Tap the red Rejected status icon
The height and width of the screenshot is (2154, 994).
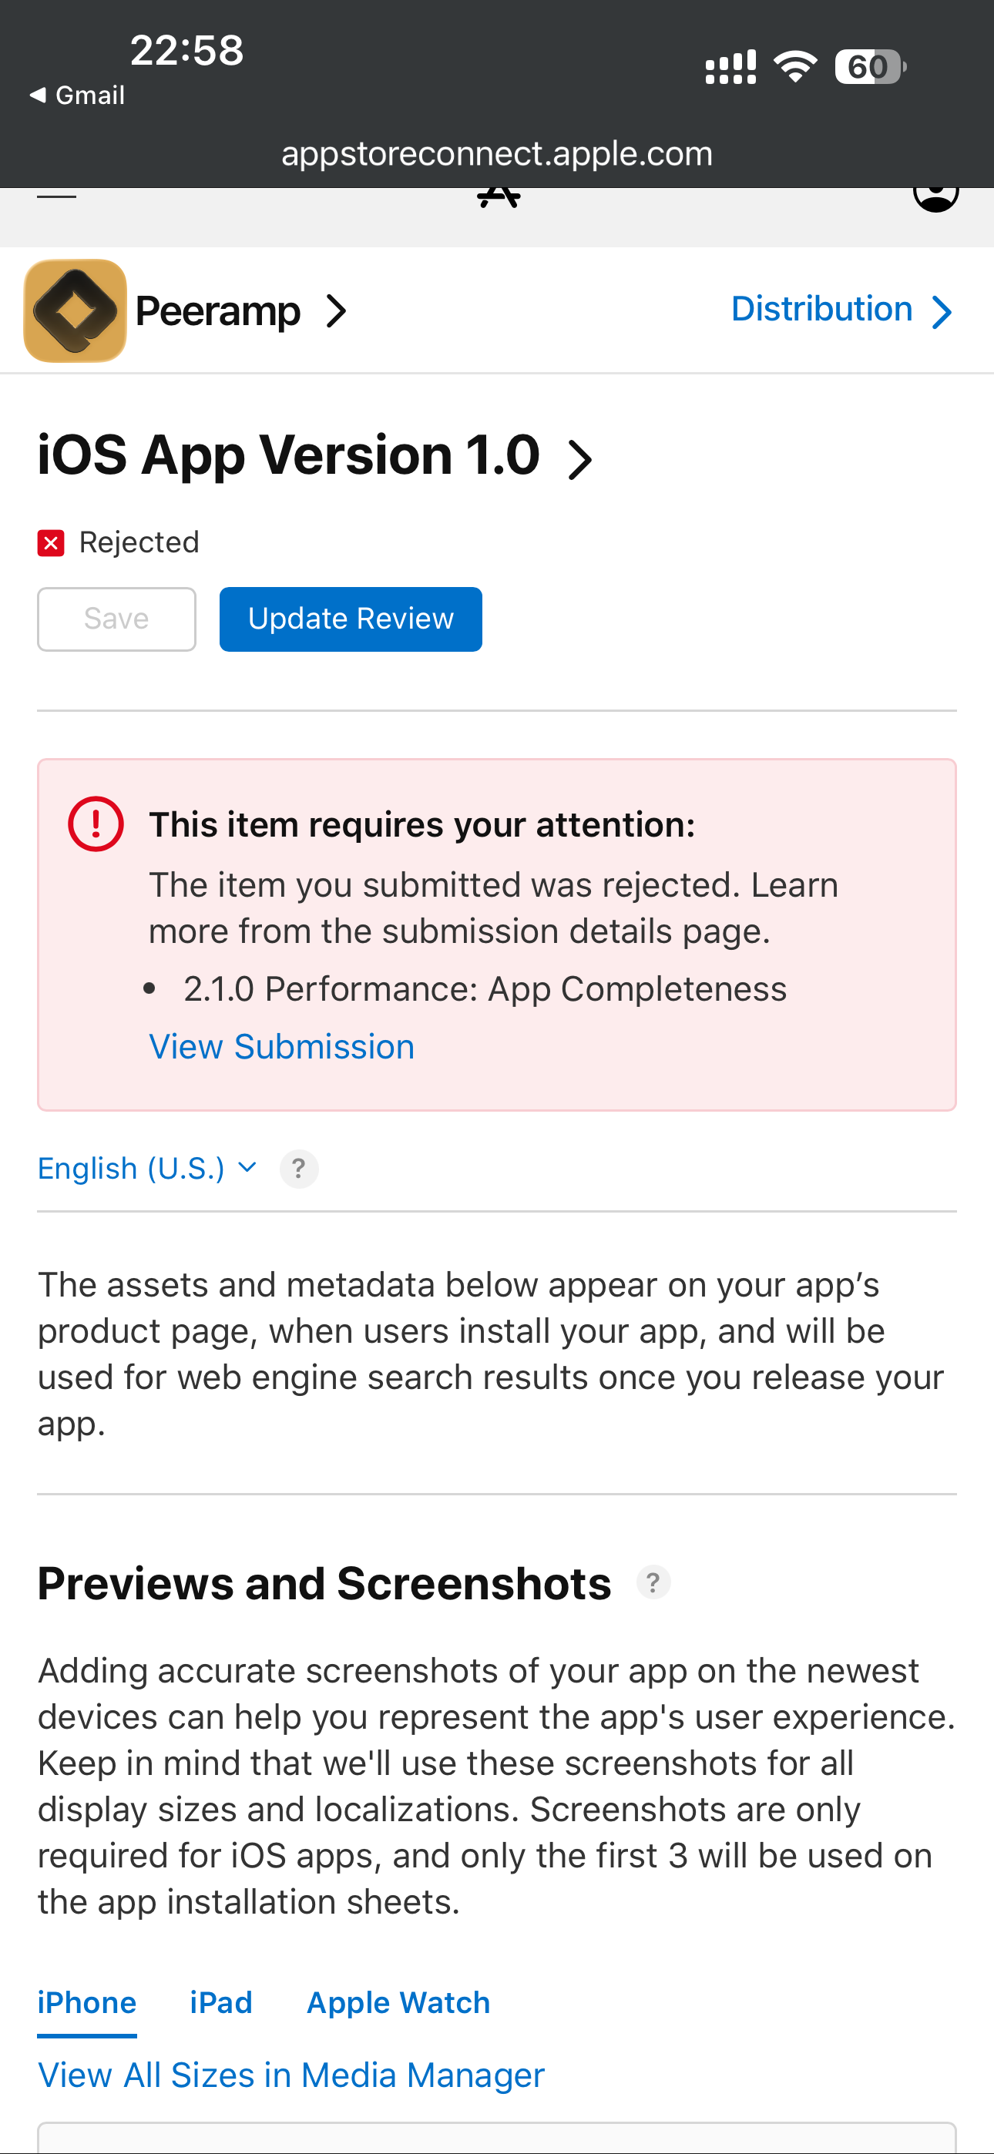pos(51,542)
